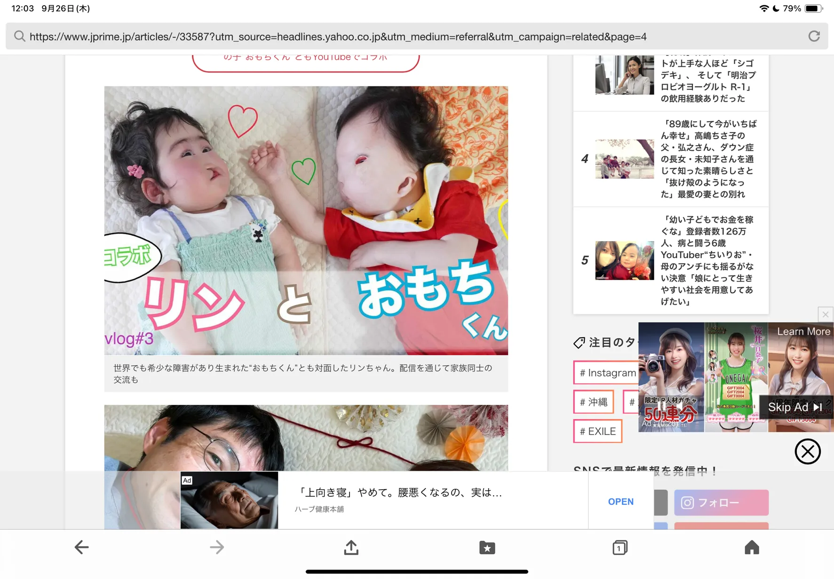Select the # 沖縄 tag

click(593, 402)
